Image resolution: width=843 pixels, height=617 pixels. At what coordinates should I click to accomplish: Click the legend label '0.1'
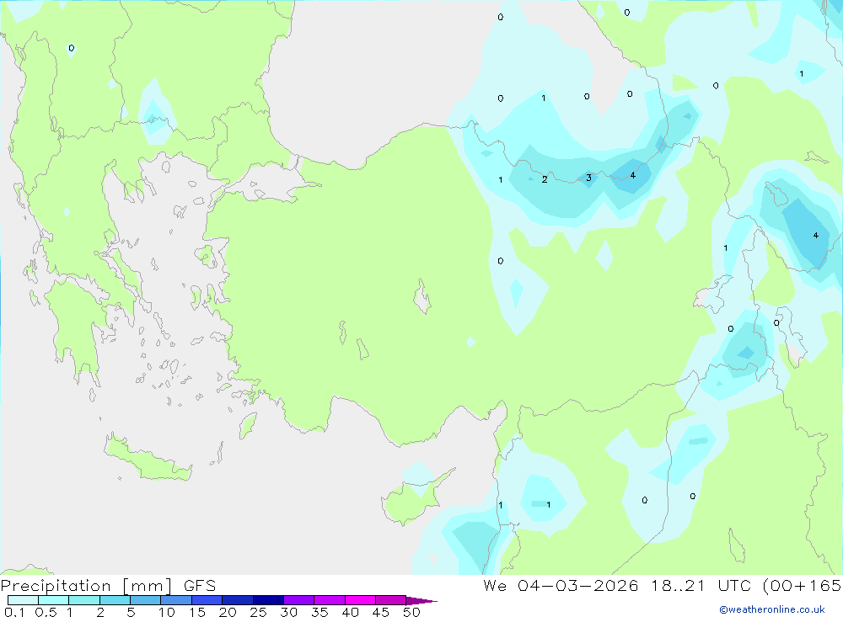pos(14,612)
